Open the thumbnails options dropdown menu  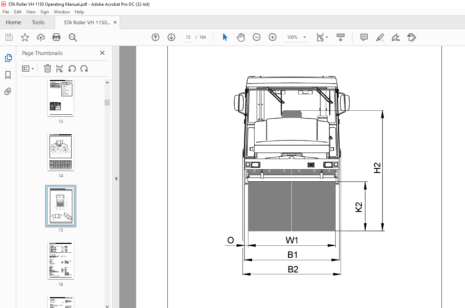(x=28, y=68)
